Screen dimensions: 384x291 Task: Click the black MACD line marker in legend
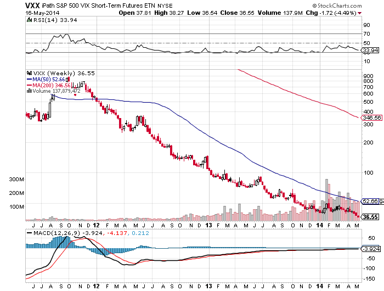click(x=30, y=233)
